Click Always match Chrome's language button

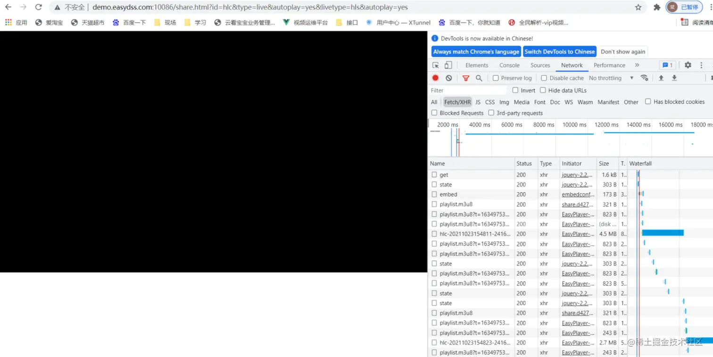tap(475, 51)
